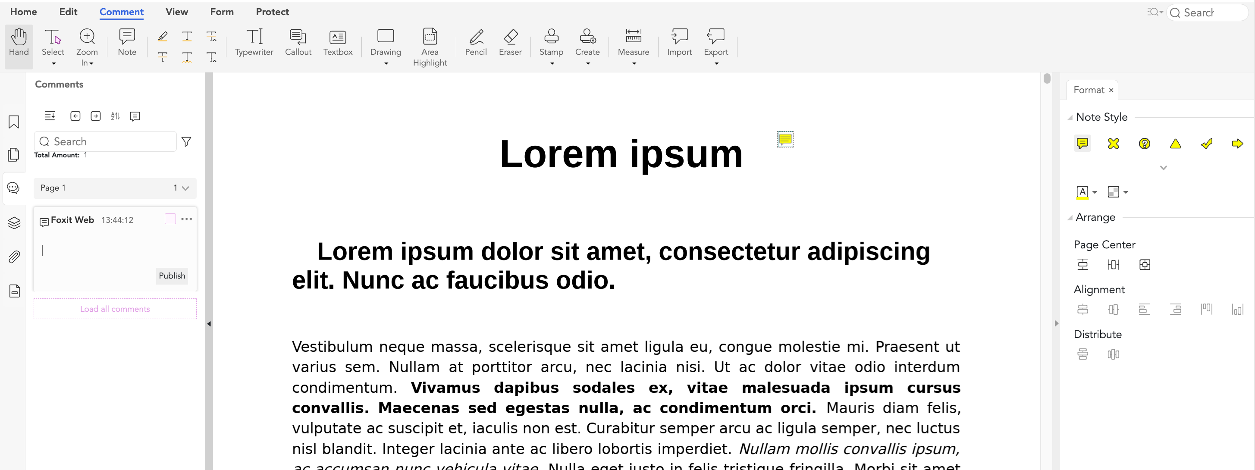This screenshot has width=1255, height=470.
Task: Choose the cross note style
Action: pos(1113,144)
